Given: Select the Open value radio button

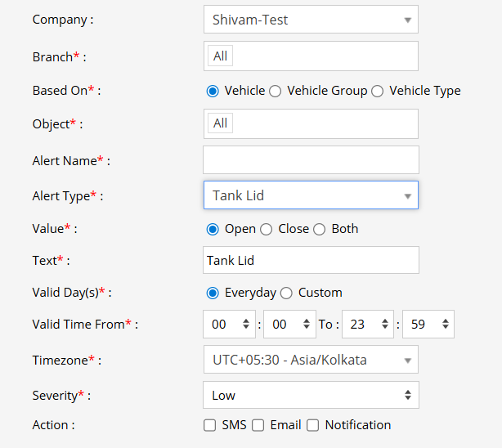Looking at the screenshot, I should click(213, 229).
